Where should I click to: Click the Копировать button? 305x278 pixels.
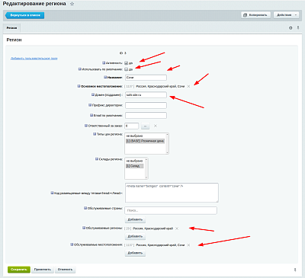click(255, 15)
